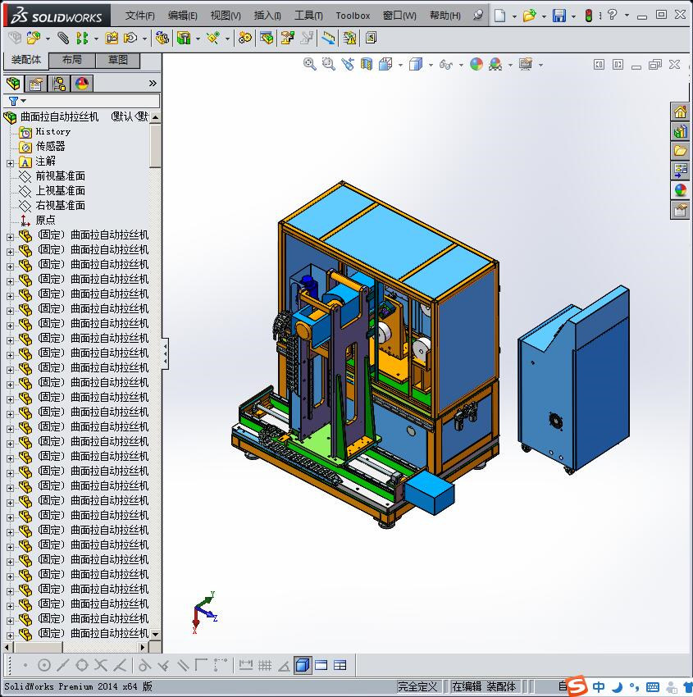
Task: Click the pushpin icon beside Help menu
Action: pos(478,16)
